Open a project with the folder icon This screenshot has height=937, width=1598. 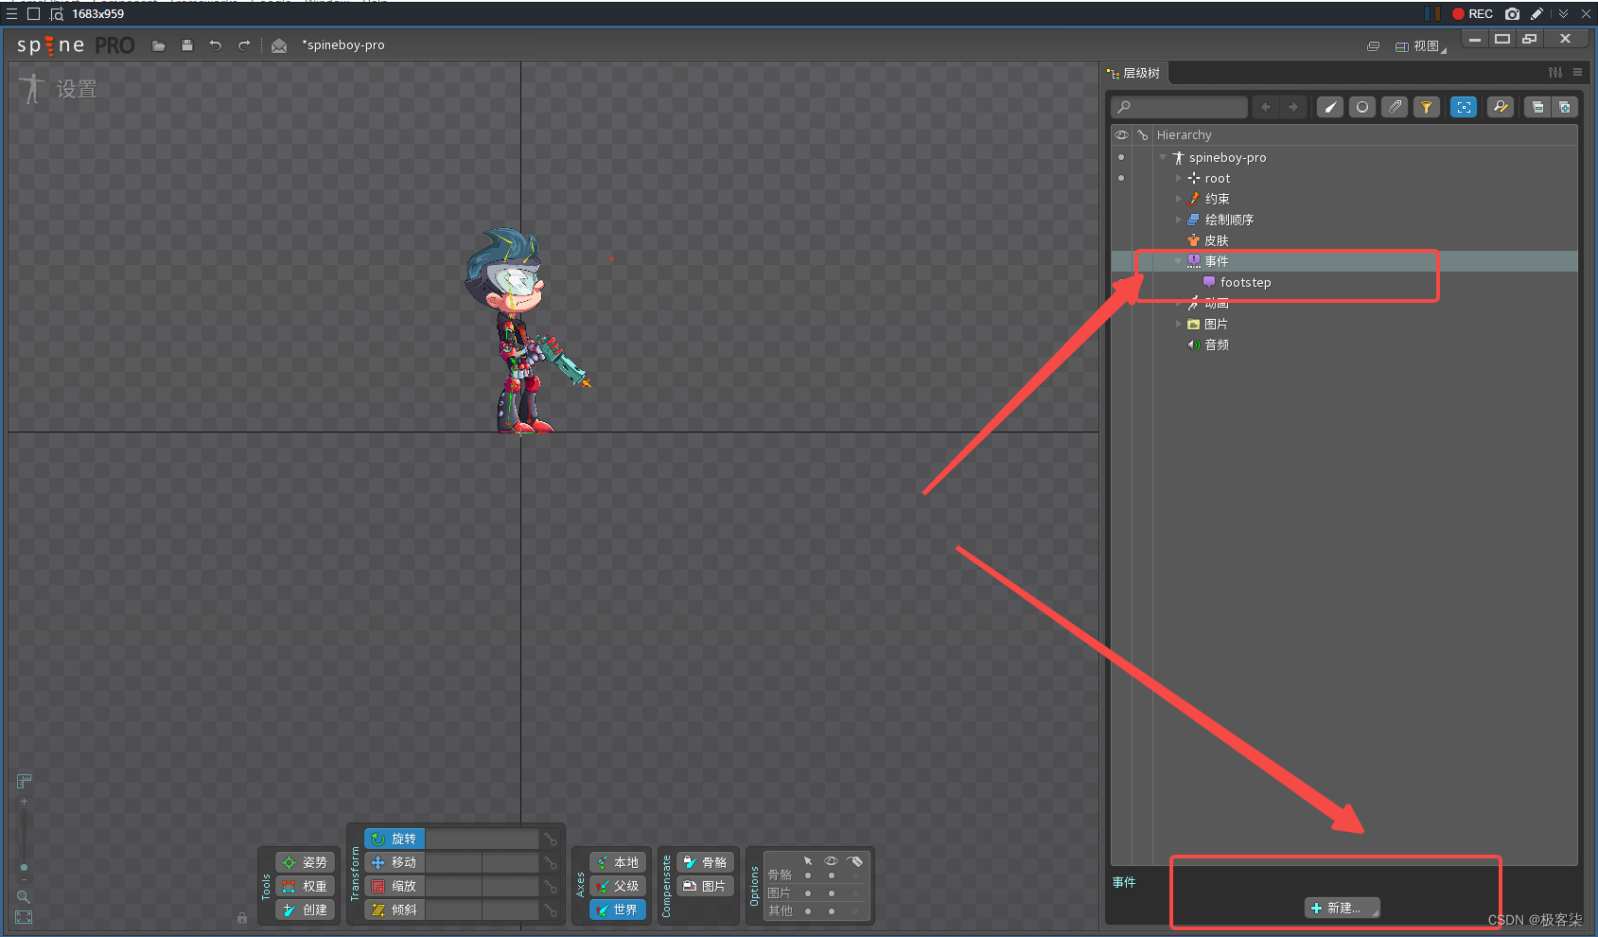(x=159, y=45)
